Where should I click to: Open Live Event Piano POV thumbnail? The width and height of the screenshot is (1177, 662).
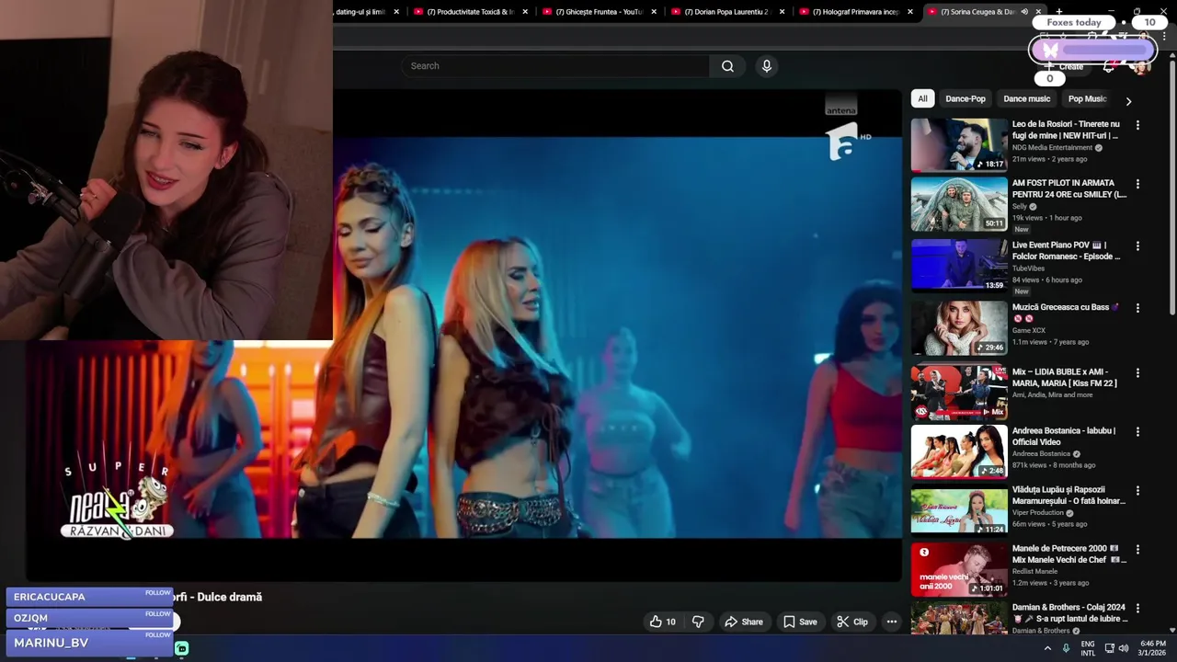[959, 265]
